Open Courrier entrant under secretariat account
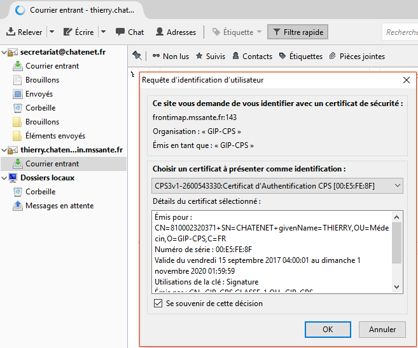Image resolution: width=418 pixels, height=348 pixels. click(x=52, y=66)
